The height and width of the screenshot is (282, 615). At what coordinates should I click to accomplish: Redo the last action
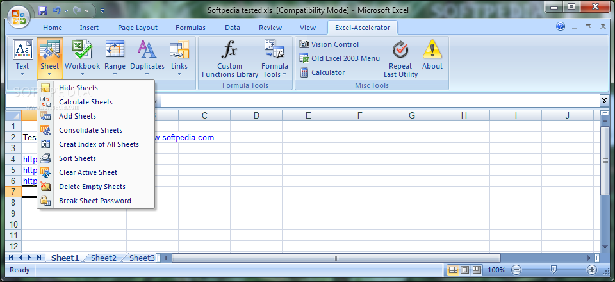click(x=78, y=11)
